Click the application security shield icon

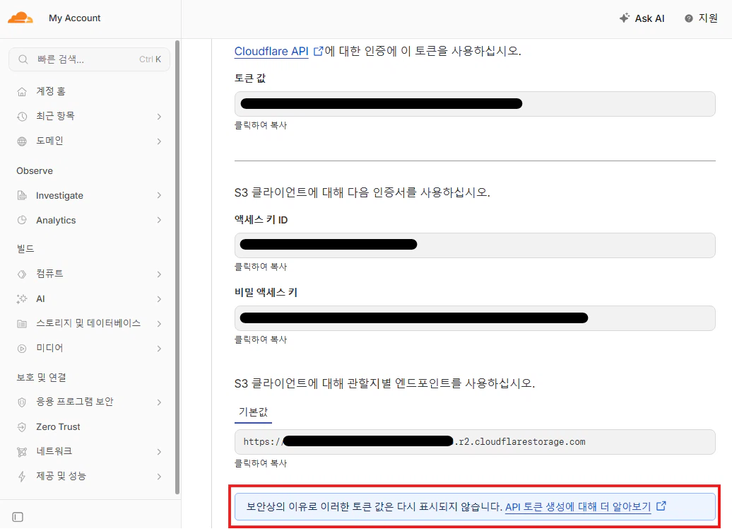[22, 402]
